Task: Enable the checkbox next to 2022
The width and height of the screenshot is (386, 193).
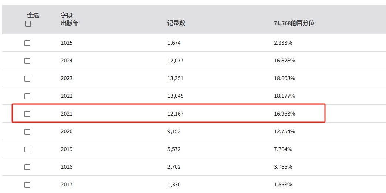Action: pos(27,96)
